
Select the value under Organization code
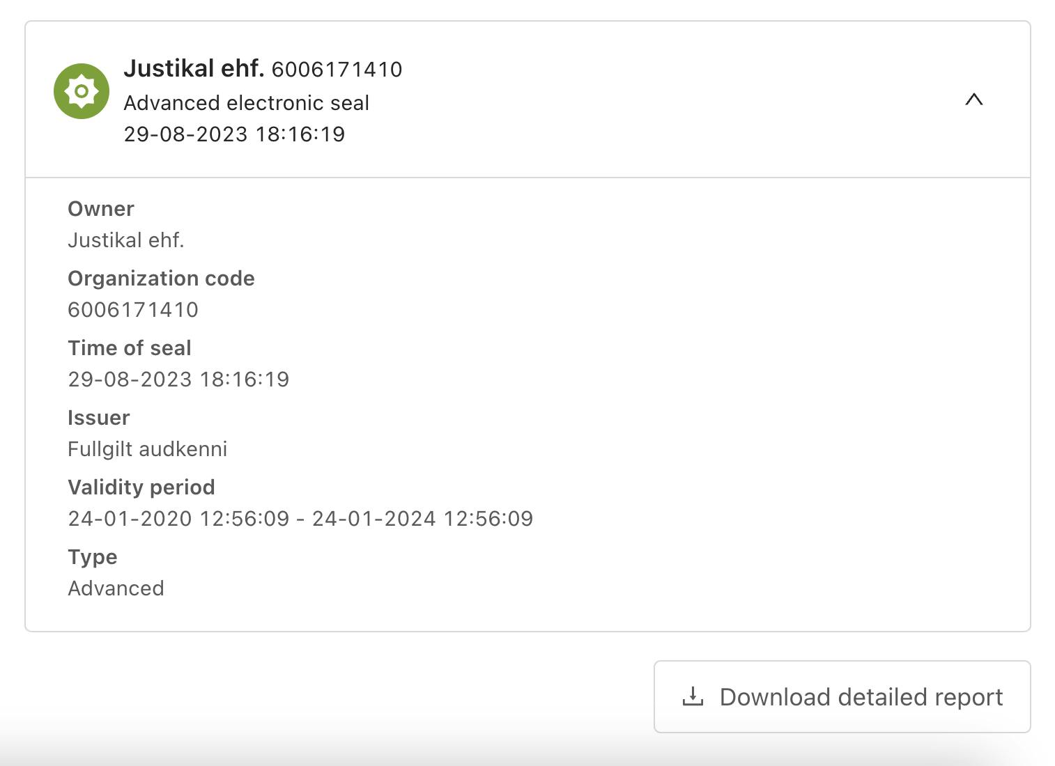133,310
